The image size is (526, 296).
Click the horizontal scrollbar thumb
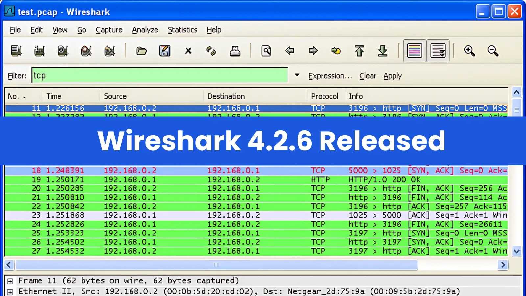pyautogui.click(x=216, y=265)
